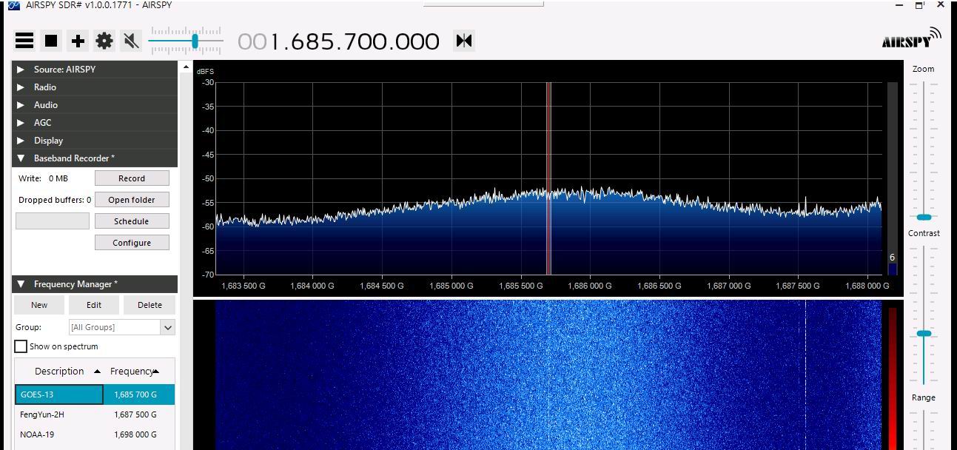957x450 pixels.
Task: Expand the Radio panel
Action: pos(95,87)
